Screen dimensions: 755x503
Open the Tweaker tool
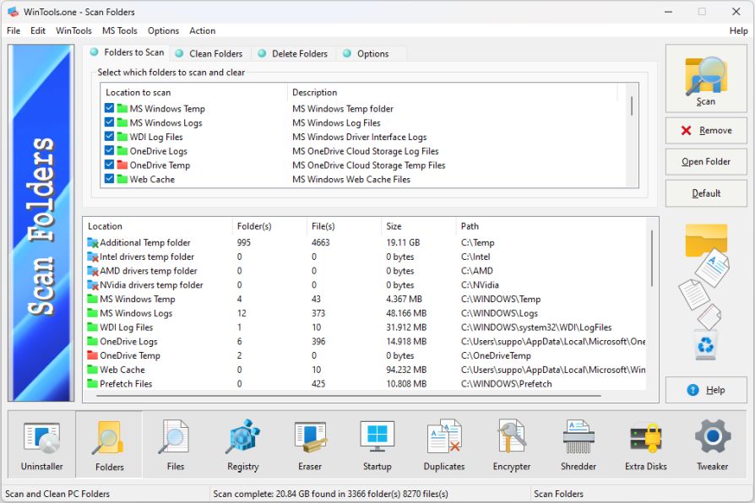point(713,444)
